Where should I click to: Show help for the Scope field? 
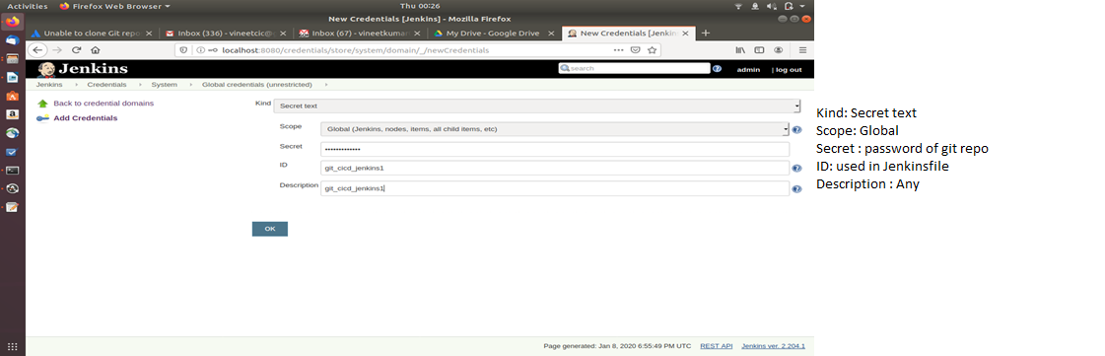[x=797, y=130]
